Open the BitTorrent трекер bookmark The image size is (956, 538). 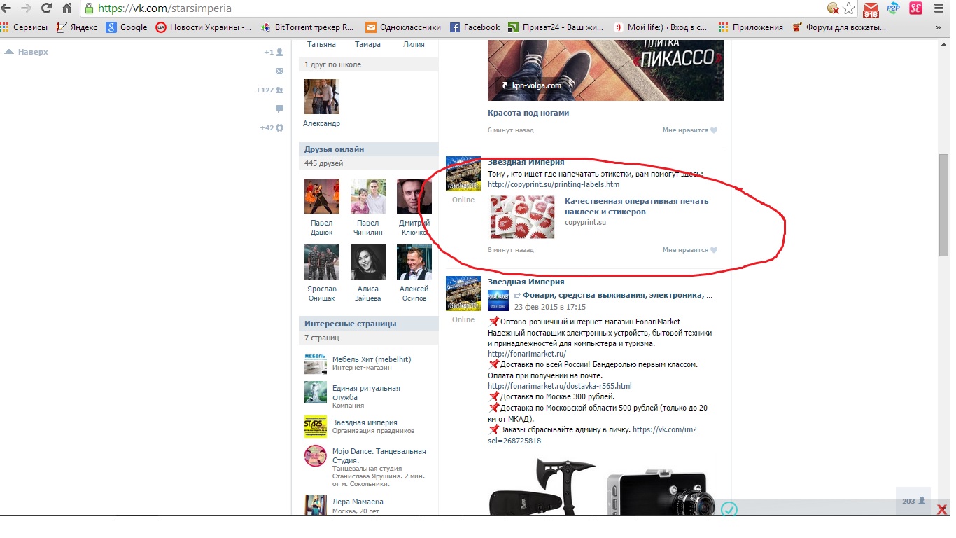click(307, 27)
